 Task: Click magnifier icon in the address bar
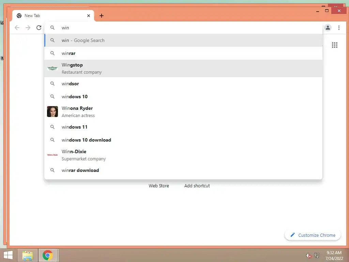click(52, 28)
